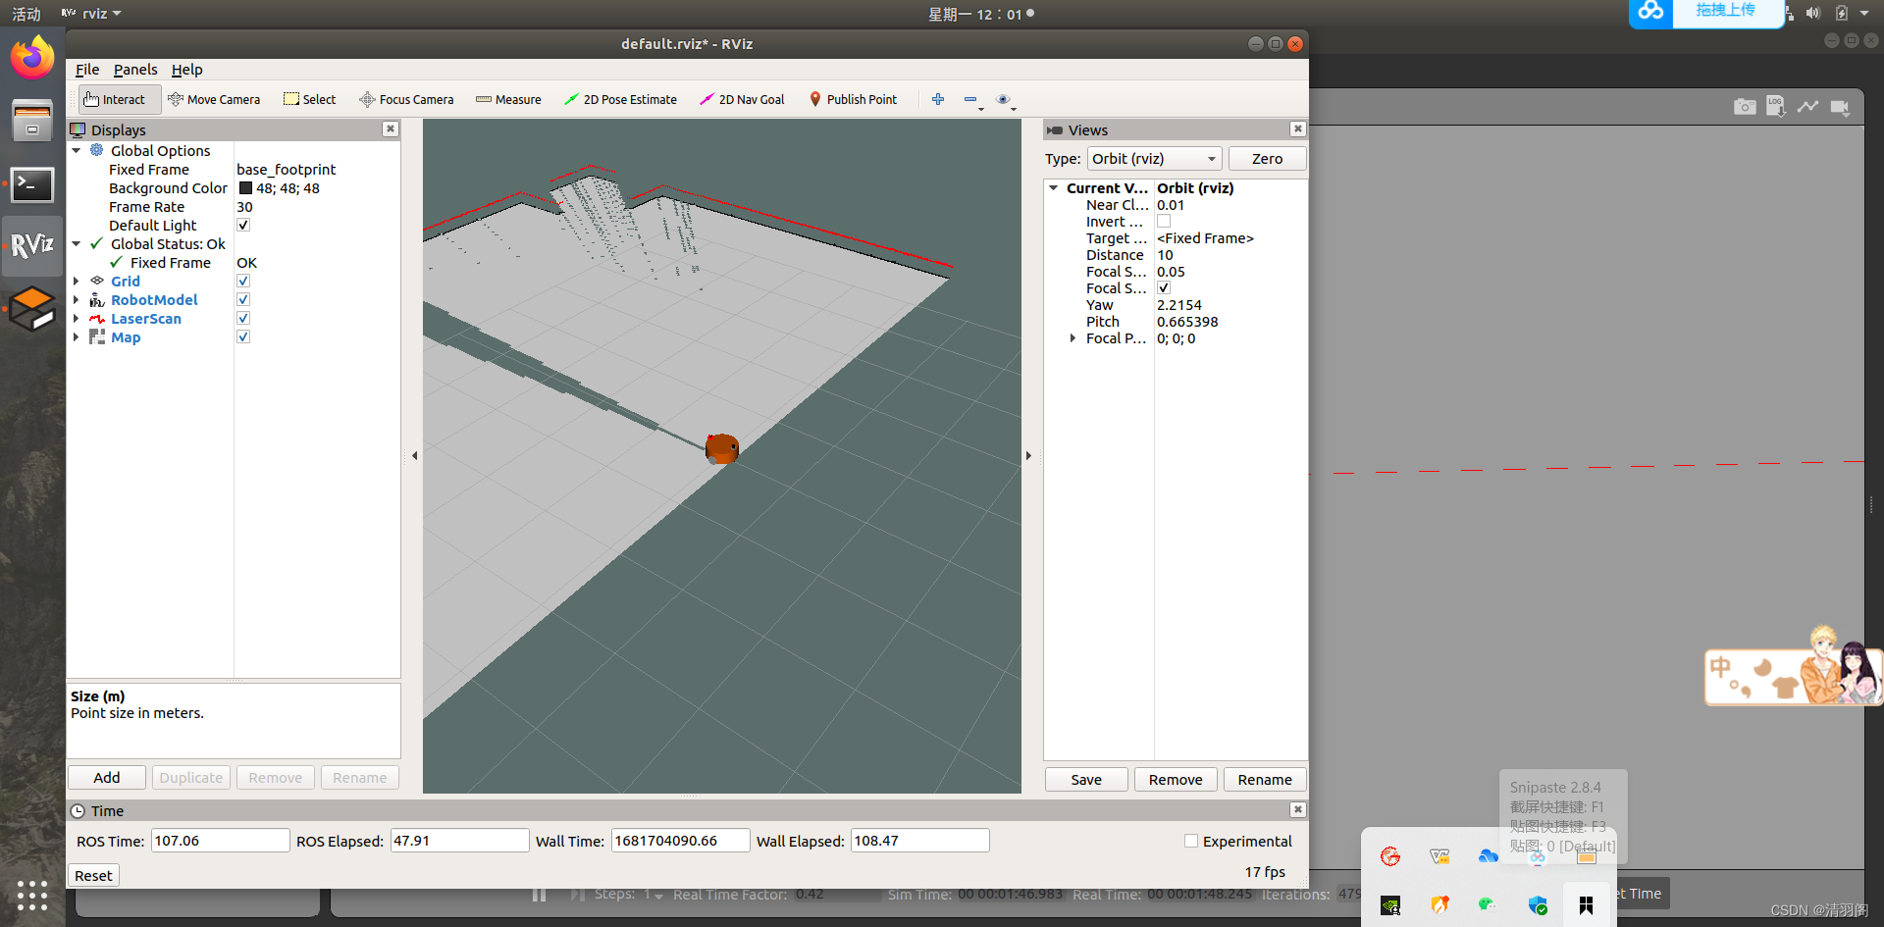The height and width of the screenshot is (927, 1884).
Task: Click Background Color swatch
Action: click(x=245, y=187)
